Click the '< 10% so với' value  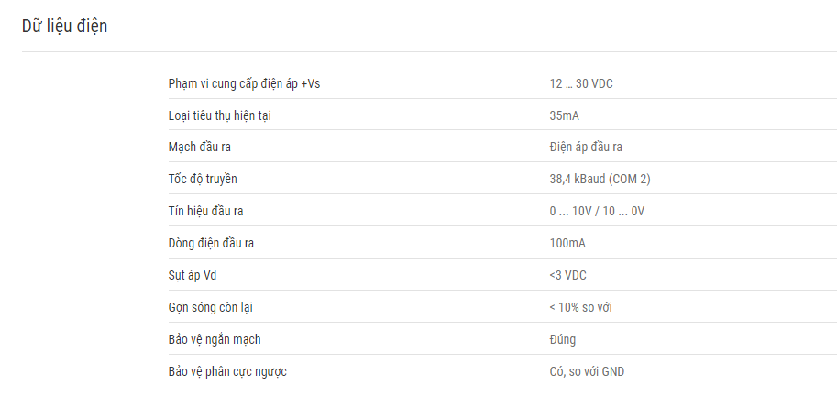pyautogui.click(x=580, y=307)
